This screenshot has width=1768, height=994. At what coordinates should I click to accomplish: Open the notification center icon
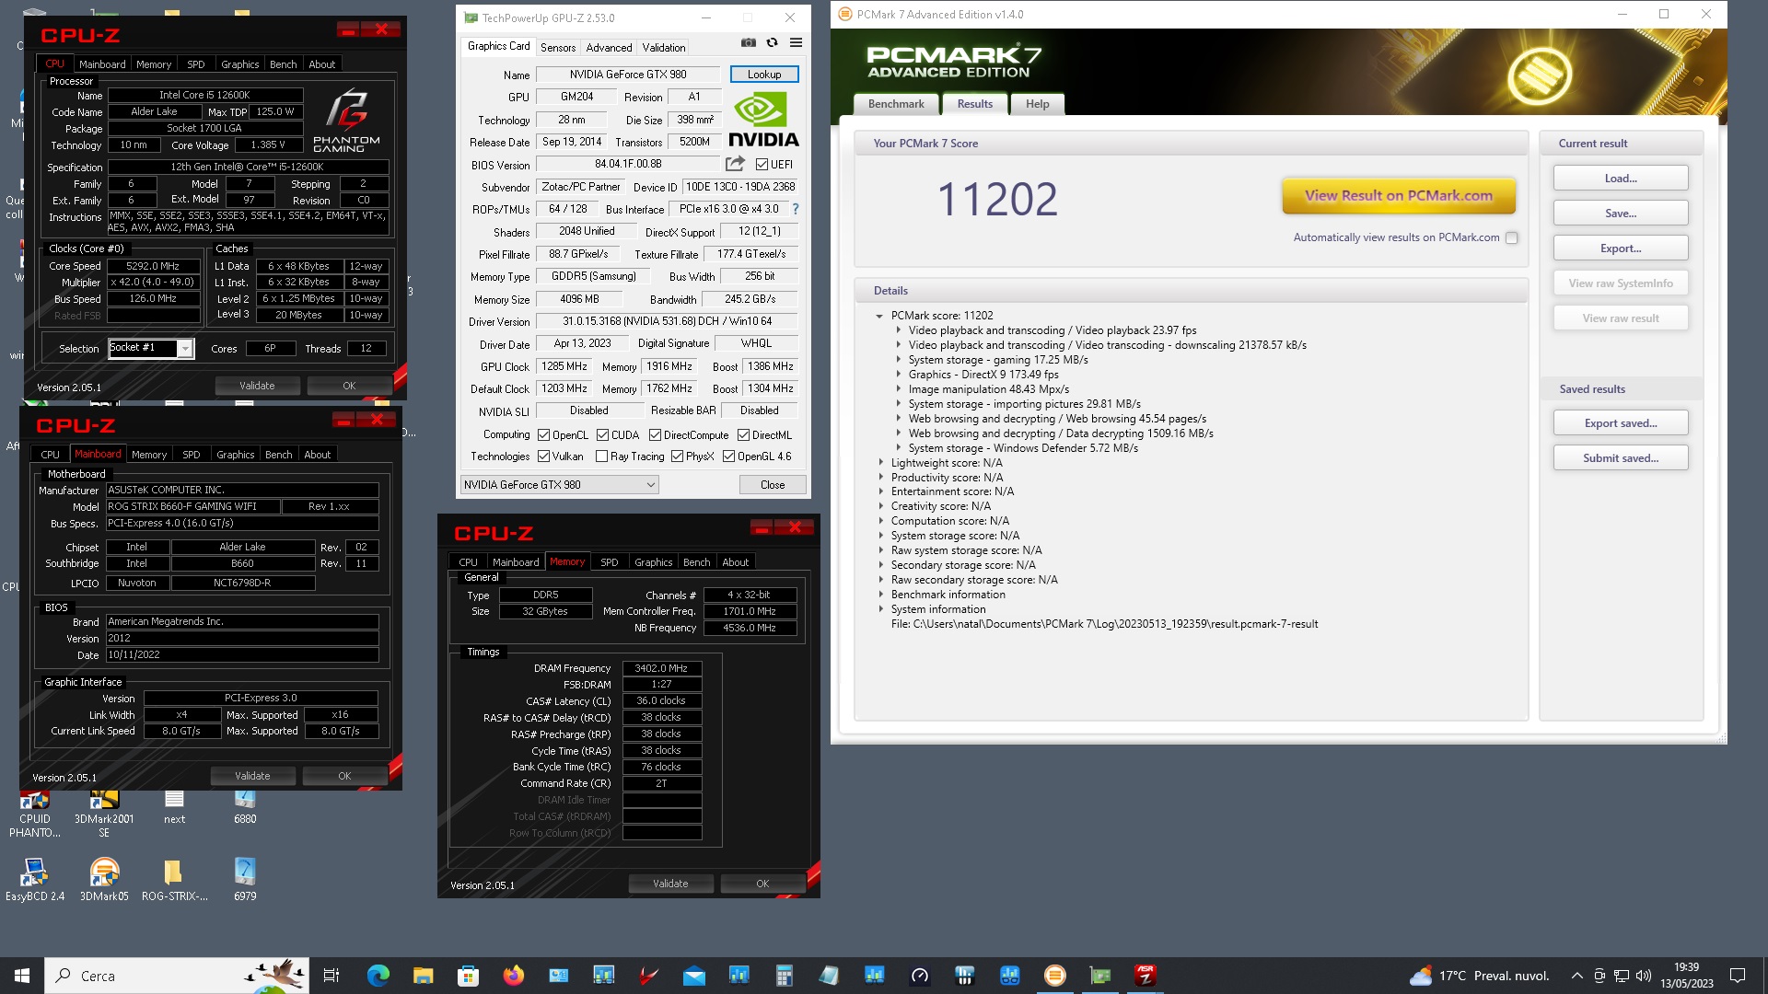click(1738, 976)
